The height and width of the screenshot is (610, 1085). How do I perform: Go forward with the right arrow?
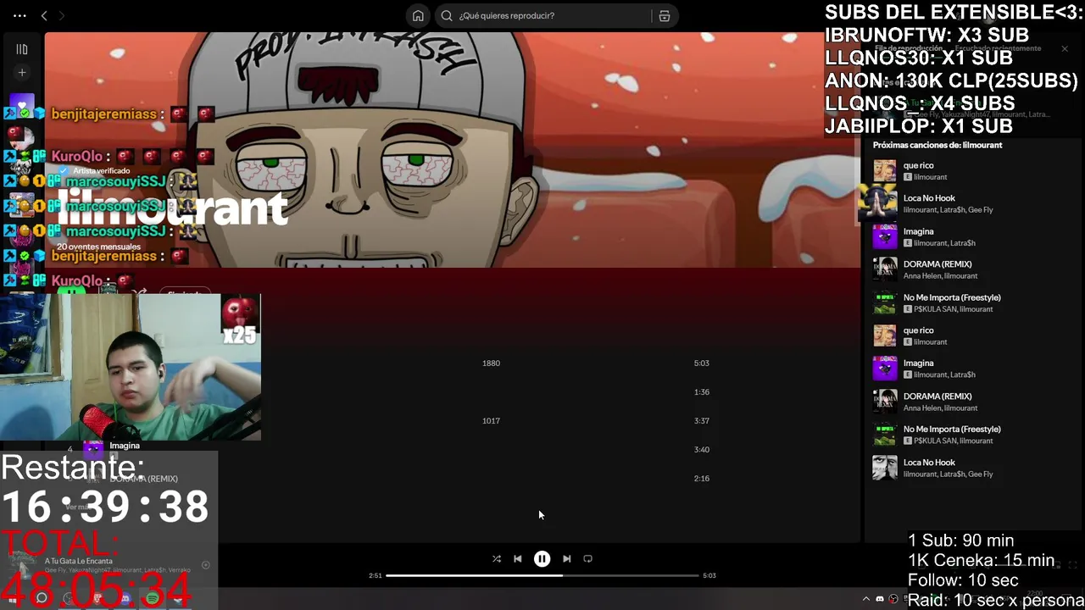coord(61,15)
